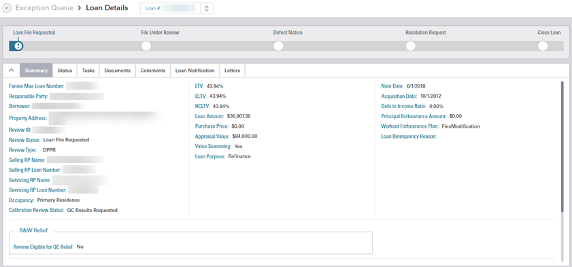Click the HCLTV label
Screen dimensions: 572x267
coord(202,107)
